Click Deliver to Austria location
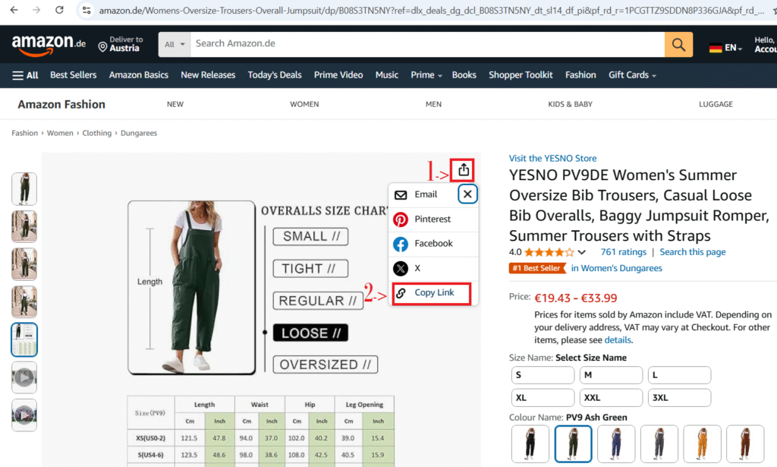 point(121,44)
